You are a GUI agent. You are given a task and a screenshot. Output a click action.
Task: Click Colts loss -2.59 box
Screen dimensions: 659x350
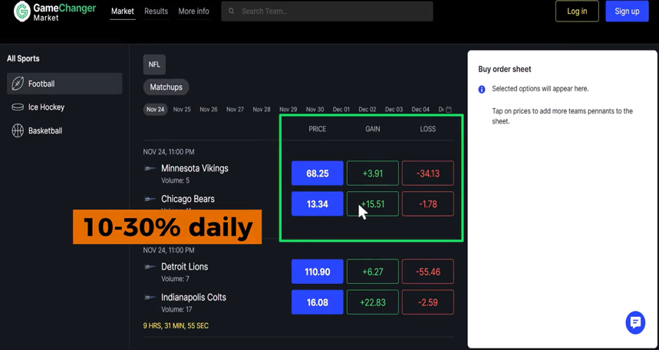coord(428,302)
